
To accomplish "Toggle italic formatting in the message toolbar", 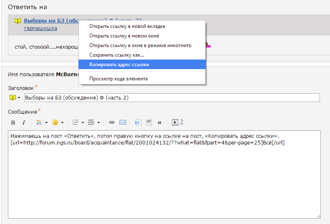I will tap(24, 122).
